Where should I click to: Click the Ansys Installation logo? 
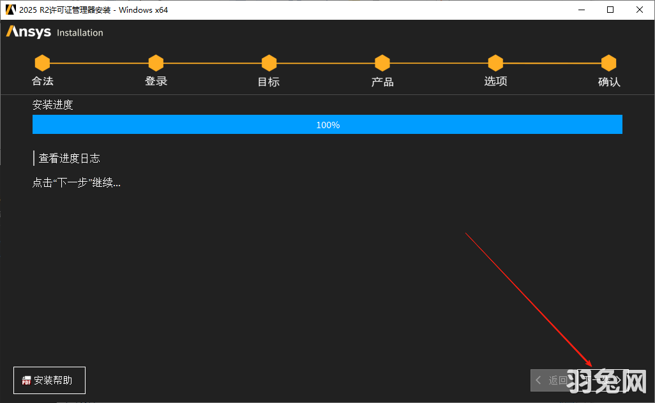(x=55, y=33)
